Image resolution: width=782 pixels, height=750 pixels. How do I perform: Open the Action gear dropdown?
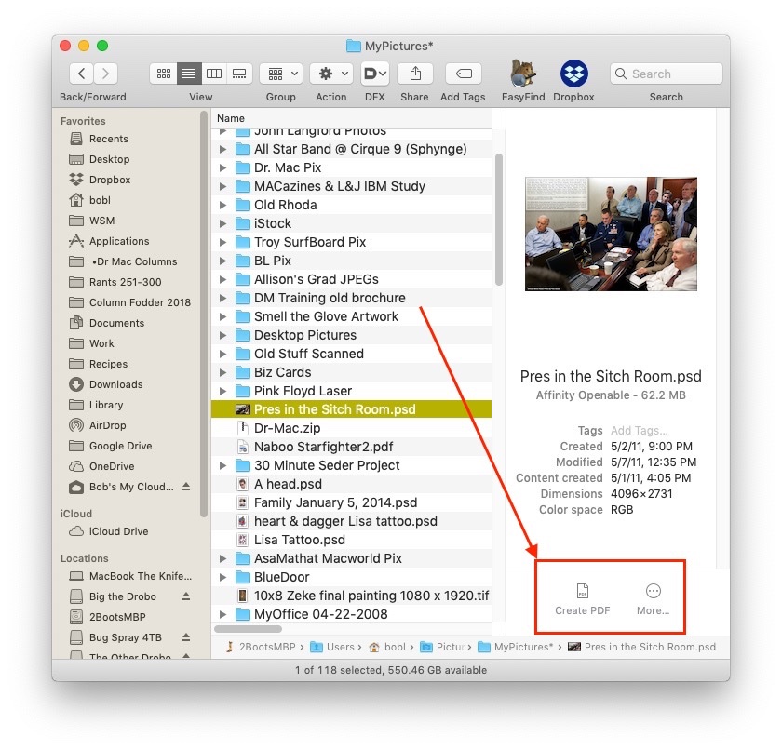(331, 74)
